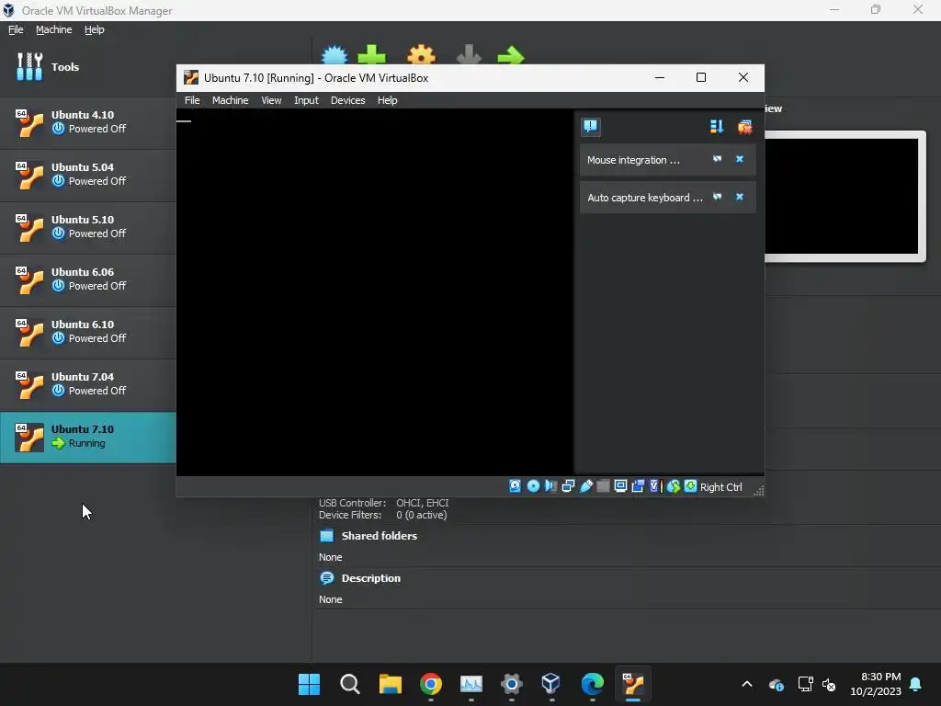This screenshot has height=706, width=941.
Task: Open Help menu in the VM window
Action: (x=387, y=100)
